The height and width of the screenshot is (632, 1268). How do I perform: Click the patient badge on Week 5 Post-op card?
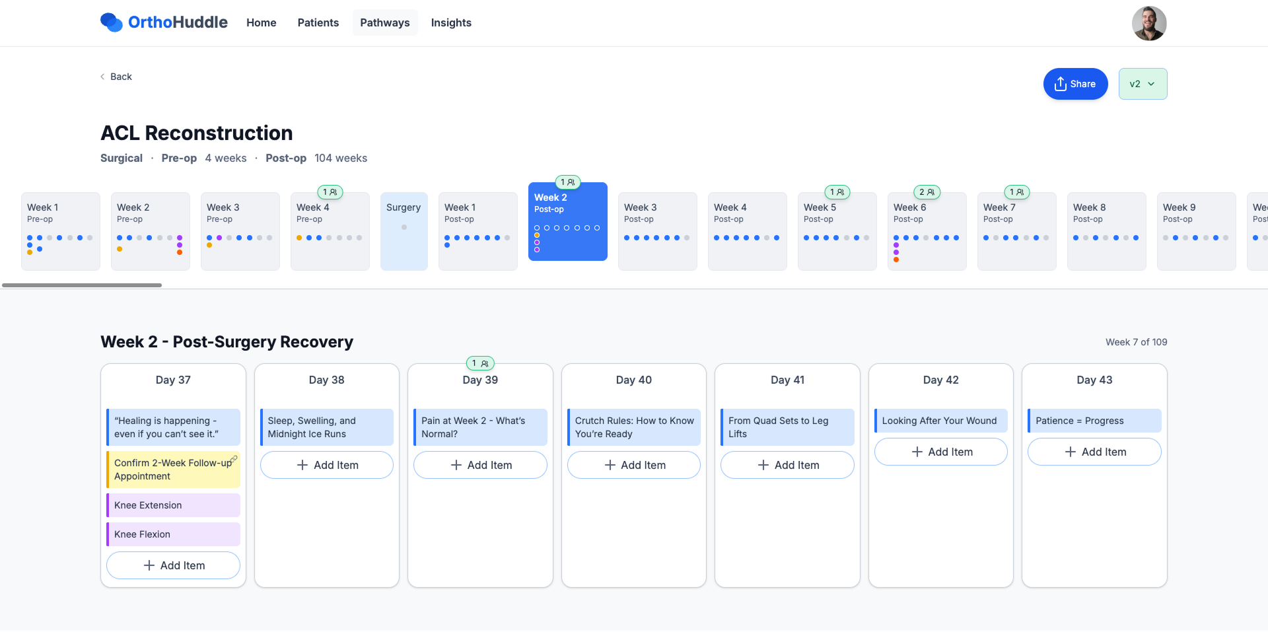(x=837, y=192)
